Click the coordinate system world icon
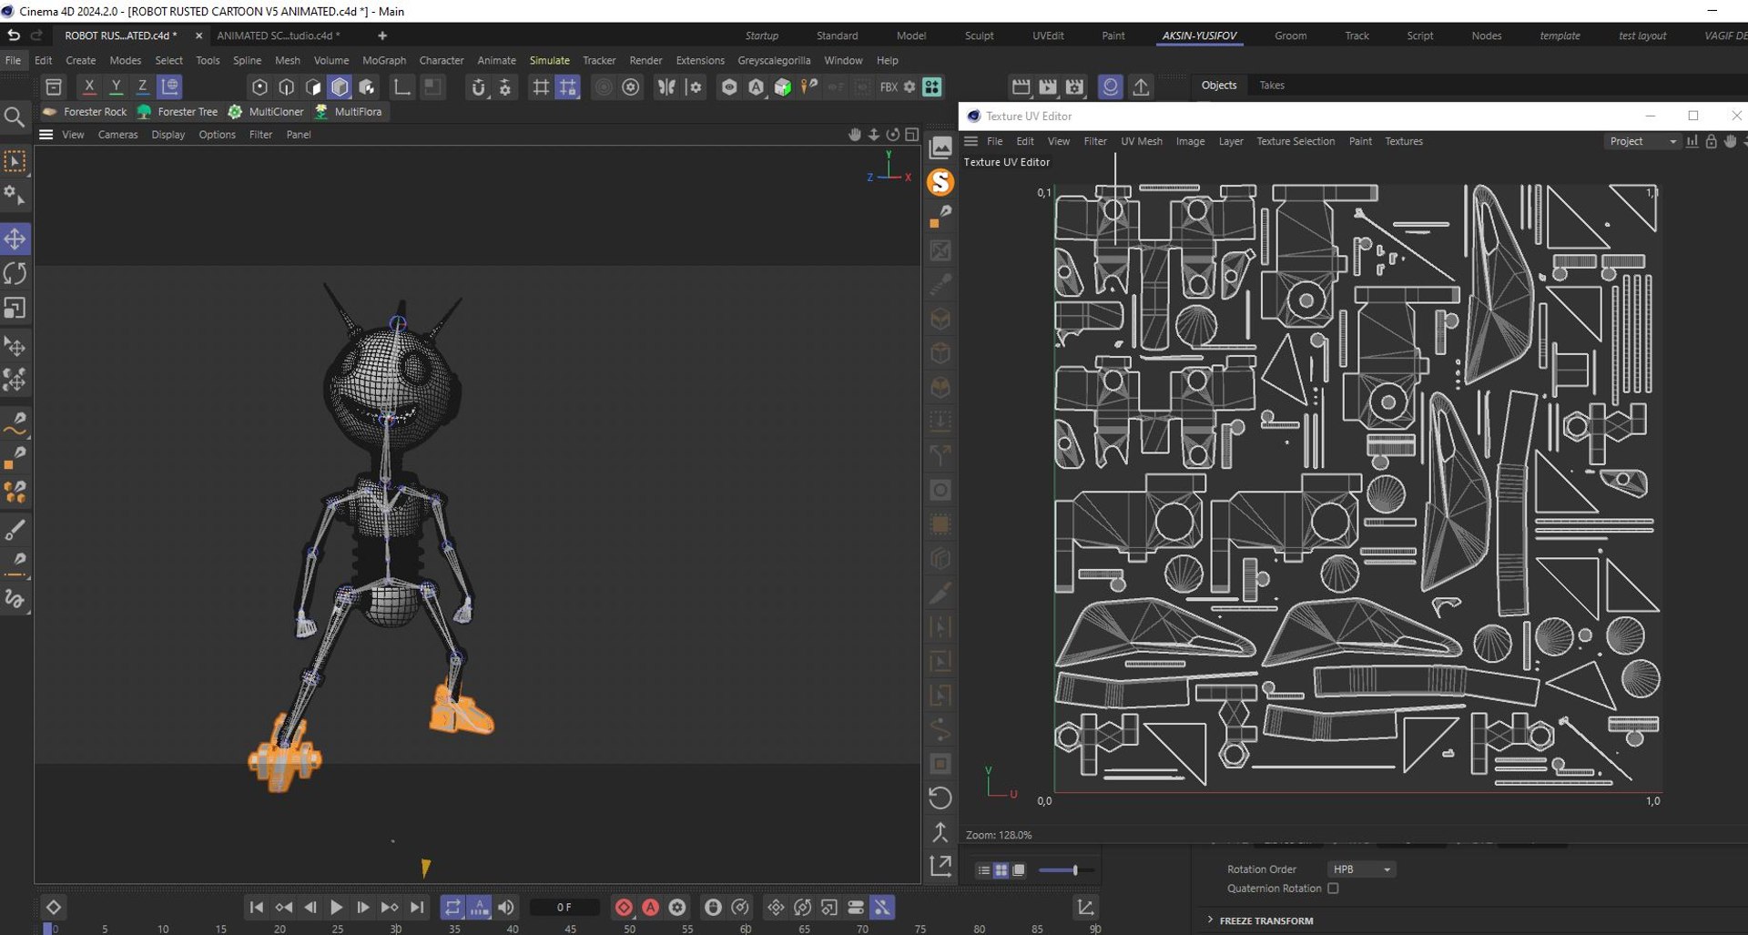 pyautogui.click(x=170, y=87)
